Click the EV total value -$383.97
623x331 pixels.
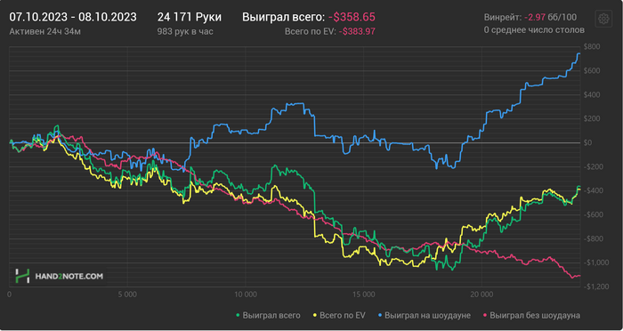357,31
